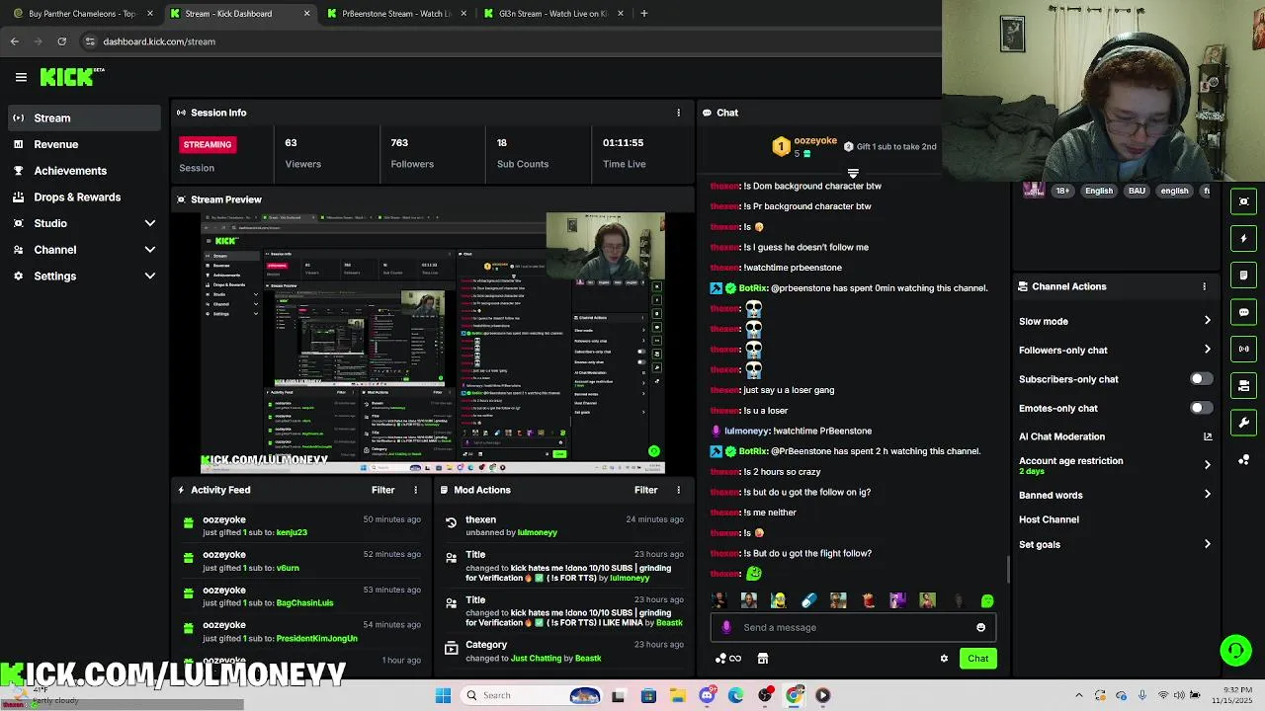The height and width of the screenshot is (711, 1265).
Task: Reload the browser page
Action: (x=61, y=41)
